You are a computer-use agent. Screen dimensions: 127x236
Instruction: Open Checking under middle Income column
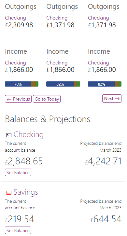pyautogui.click(x=57, y=62)
